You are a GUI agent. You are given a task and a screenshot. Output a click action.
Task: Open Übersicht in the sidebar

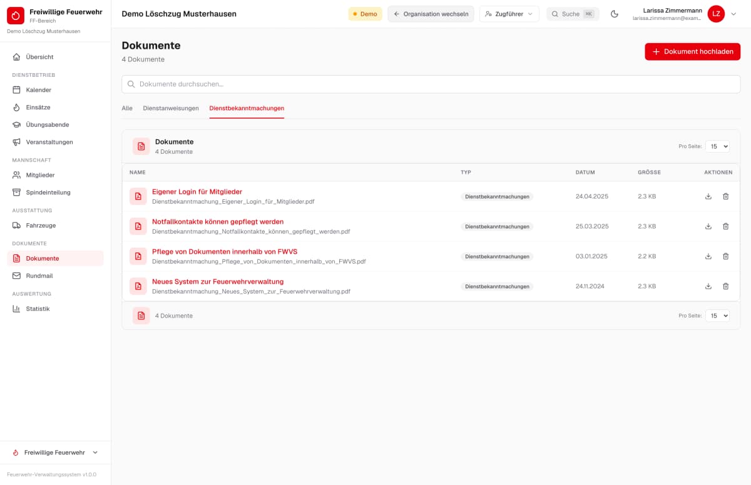point(56,57)
